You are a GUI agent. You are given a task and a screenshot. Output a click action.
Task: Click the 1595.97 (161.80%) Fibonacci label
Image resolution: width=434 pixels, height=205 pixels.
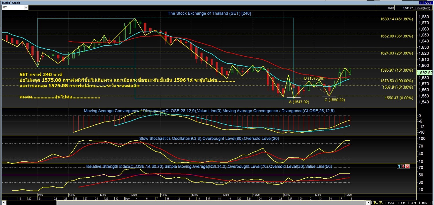(397, 70)
